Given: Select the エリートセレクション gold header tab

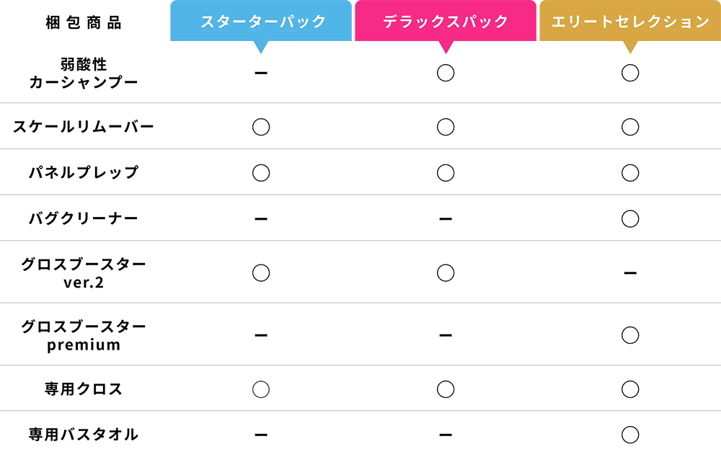Looking at the screenshot, I should 630,21.
